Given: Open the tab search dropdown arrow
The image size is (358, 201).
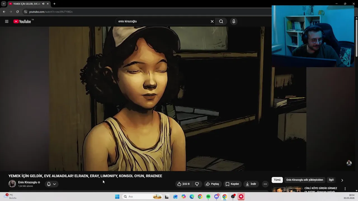Looking at the screenshot, I should pyautogui.click(x=4, y=4).
